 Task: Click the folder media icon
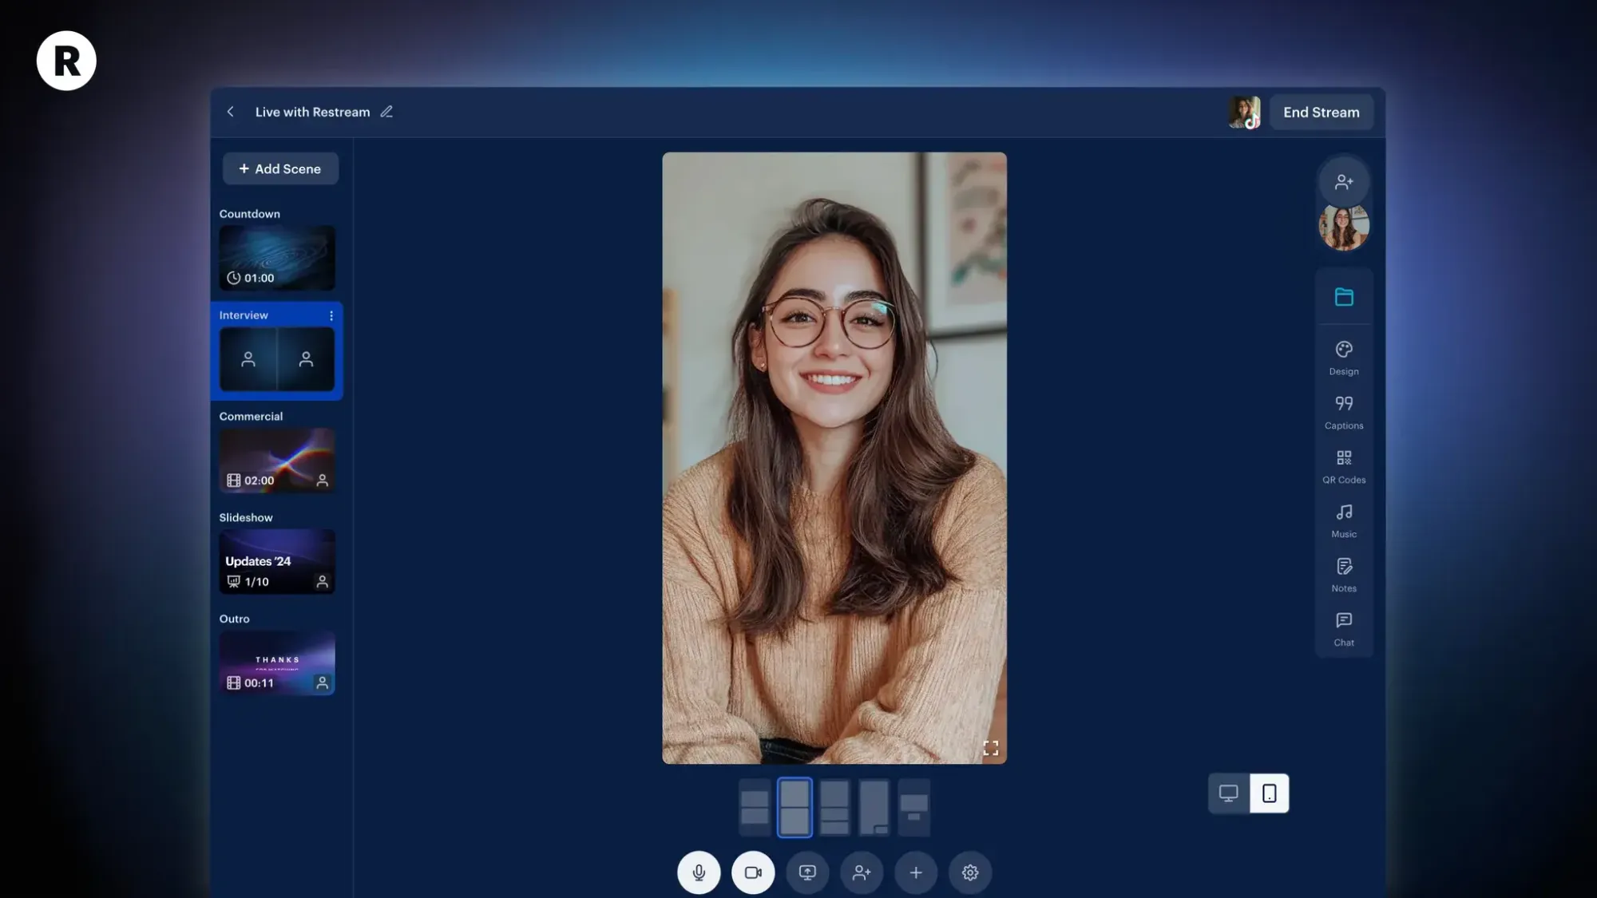pyautogui.click(x=1344, y=297)
